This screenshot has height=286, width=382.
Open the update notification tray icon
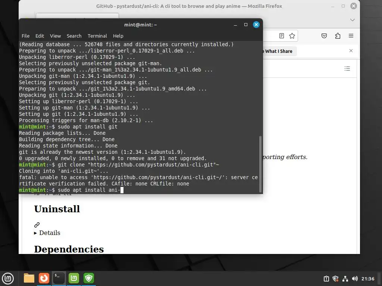[x=326, y=279]
